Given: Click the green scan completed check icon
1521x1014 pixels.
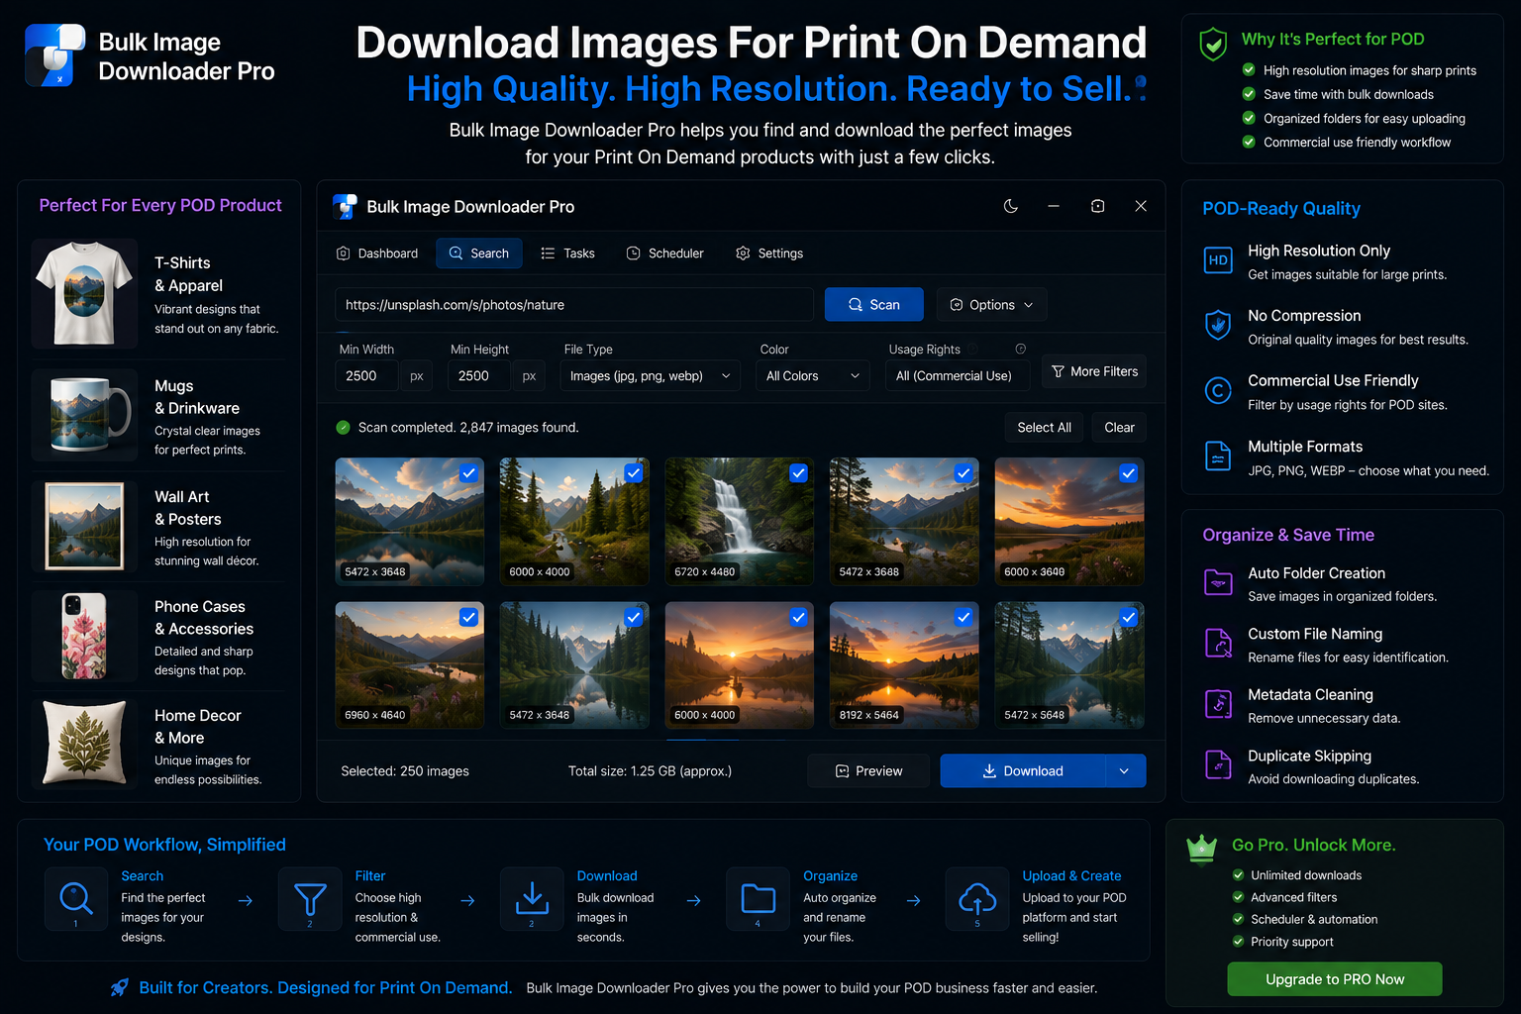Looking at the screenshot, I should tap(343, 428).
